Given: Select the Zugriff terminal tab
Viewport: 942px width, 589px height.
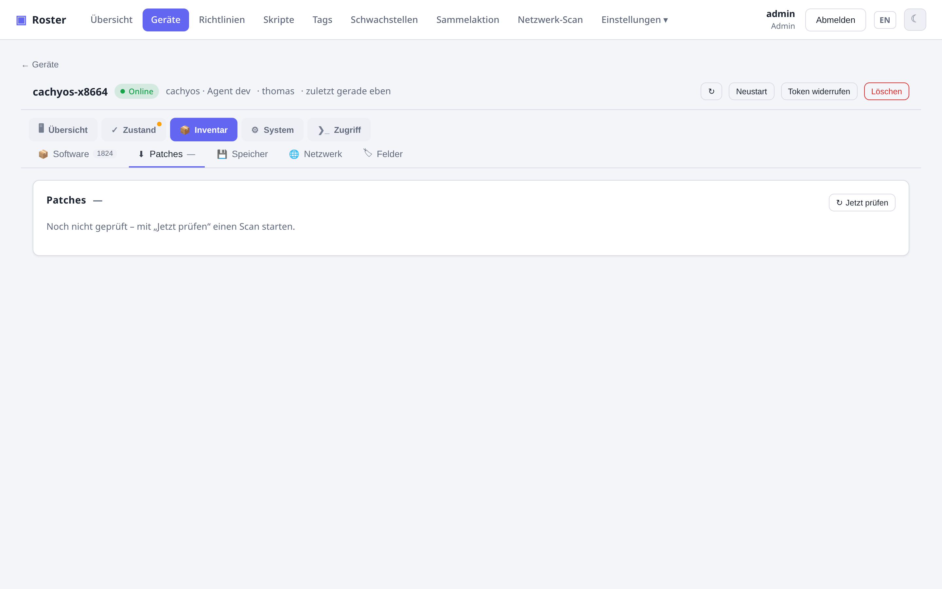Looking at the screenshot, I should pos(339,130).
